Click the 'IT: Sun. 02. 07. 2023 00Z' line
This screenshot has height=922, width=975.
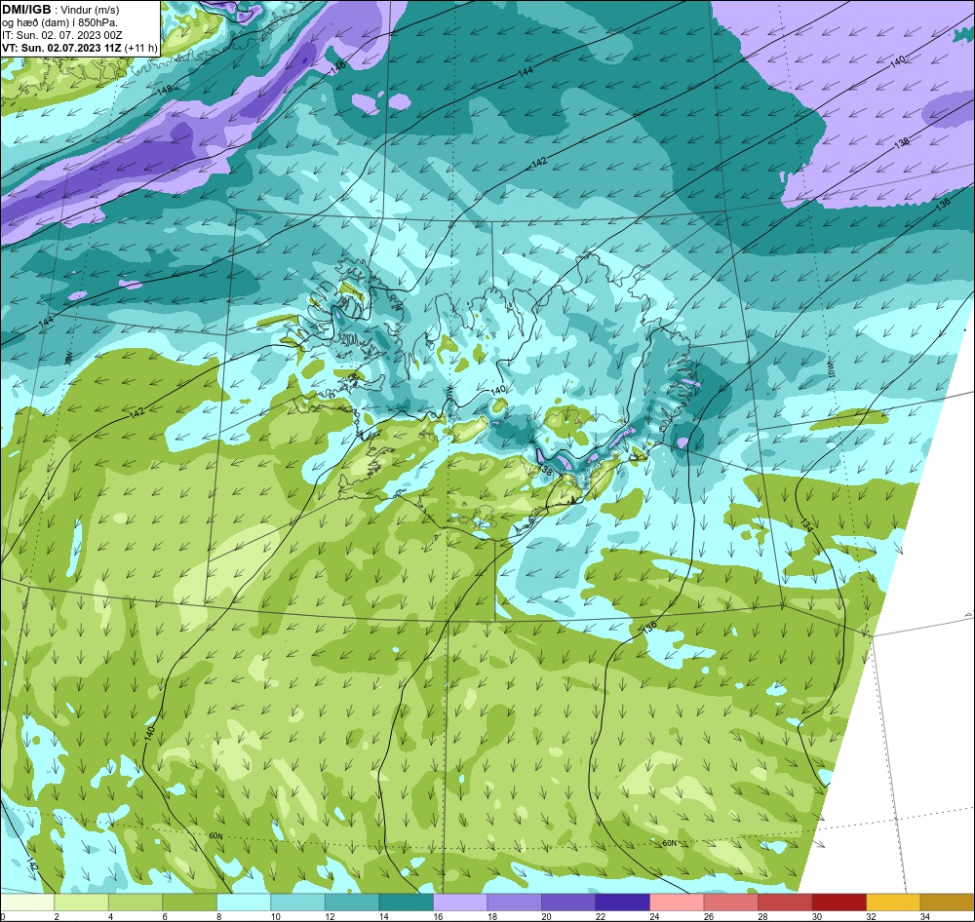pyautogui.click(x=62, y=35)
